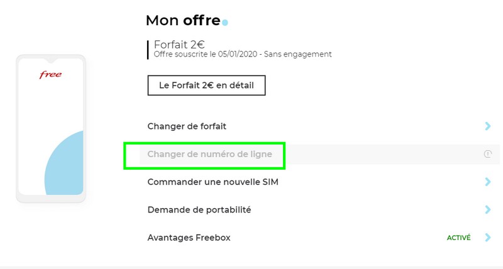Open the Demande de portabilité entry
This screenshot has height=269, width=503.
point(199,210)
